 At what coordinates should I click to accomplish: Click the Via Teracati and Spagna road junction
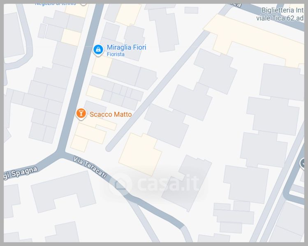pos(60,153)
